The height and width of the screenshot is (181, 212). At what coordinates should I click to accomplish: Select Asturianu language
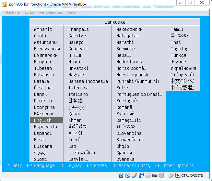(x=45, y=42)
